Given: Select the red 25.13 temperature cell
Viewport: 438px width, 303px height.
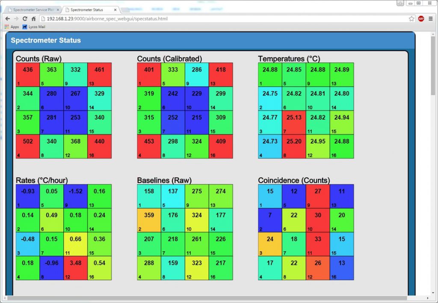Looking at the screenshot, I should click(x=294, y=123).
